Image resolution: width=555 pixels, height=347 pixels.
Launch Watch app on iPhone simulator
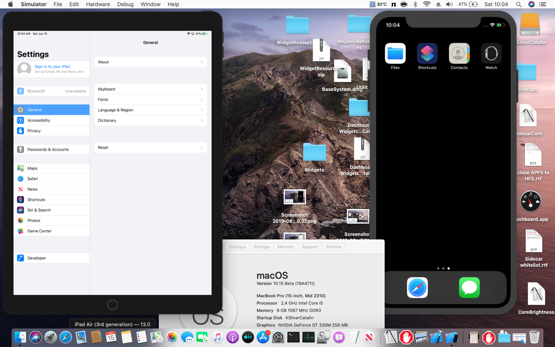pos(491,53)
